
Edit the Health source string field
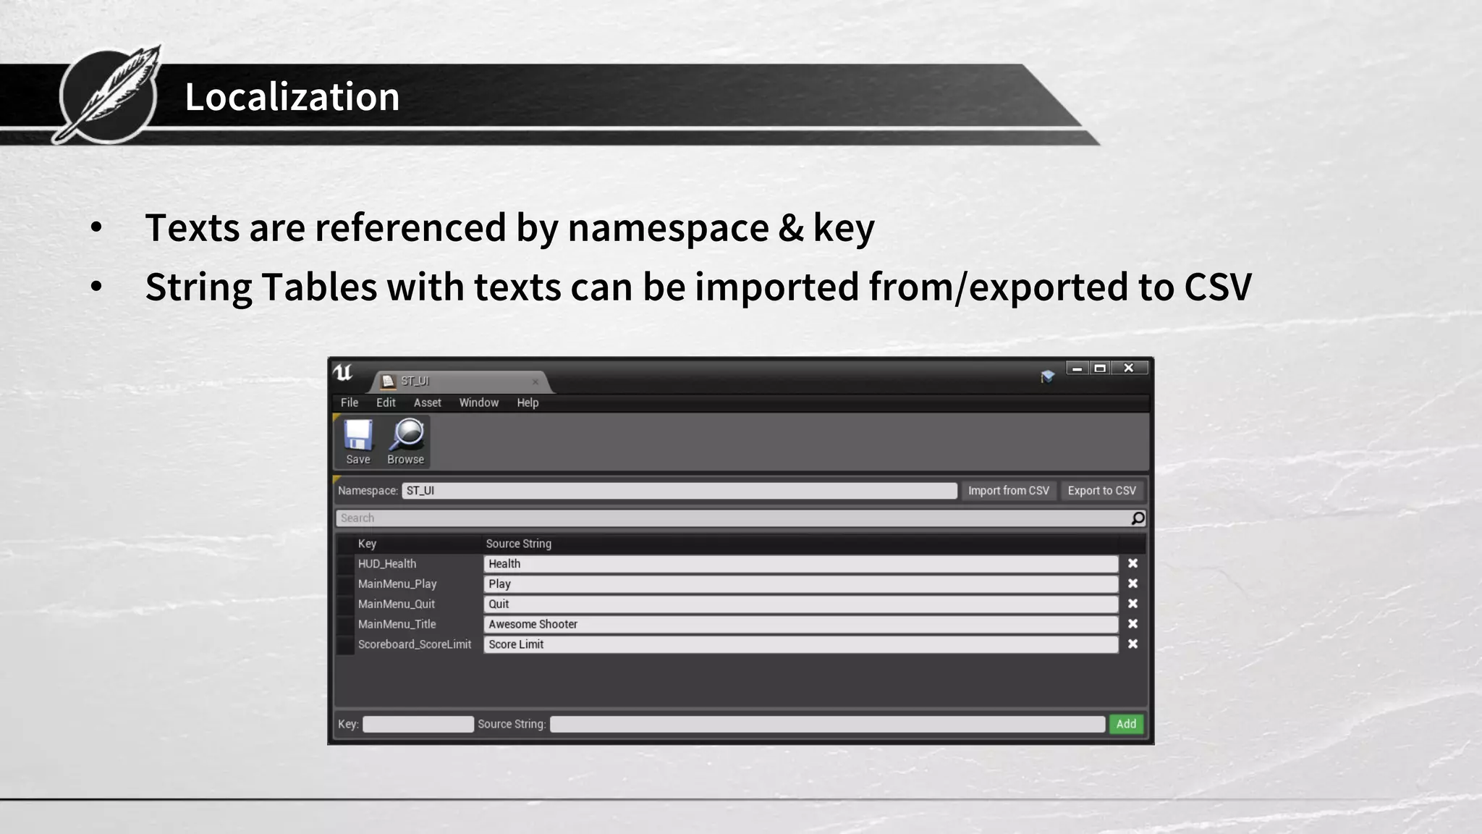pos(801,564)
